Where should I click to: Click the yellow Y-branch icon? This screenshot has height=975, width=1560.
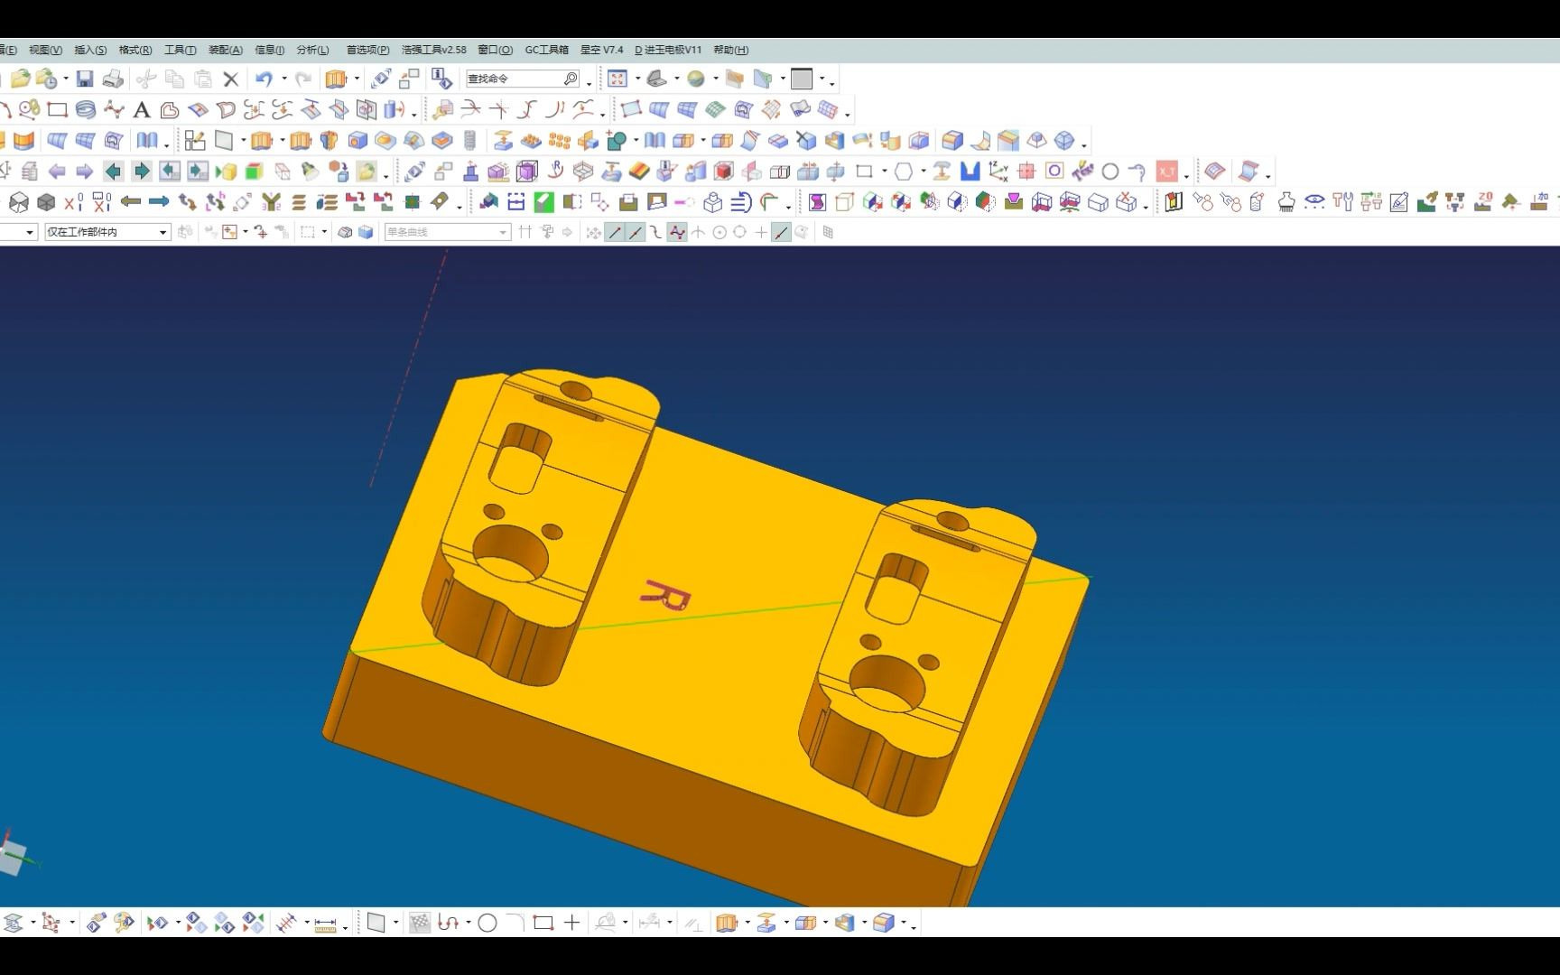click(x=271, y=202)
